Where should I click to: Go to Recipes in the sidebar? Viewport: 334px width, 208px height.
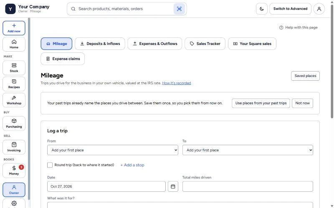click(14, 84)
